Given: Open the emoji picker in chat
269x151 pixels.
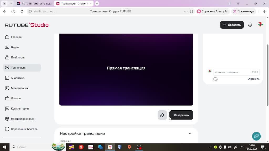Looking at the screenshot, I should coord(215,79).
